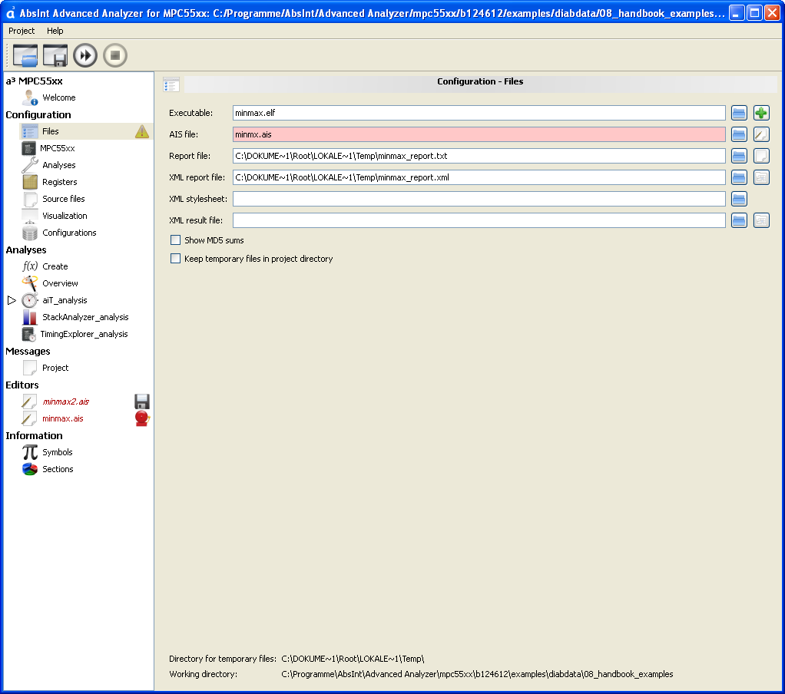Enable Keep temporary files in project directory
Image resolution: width=785 pixels, height=694 pixels.
[x=175, y=259]
